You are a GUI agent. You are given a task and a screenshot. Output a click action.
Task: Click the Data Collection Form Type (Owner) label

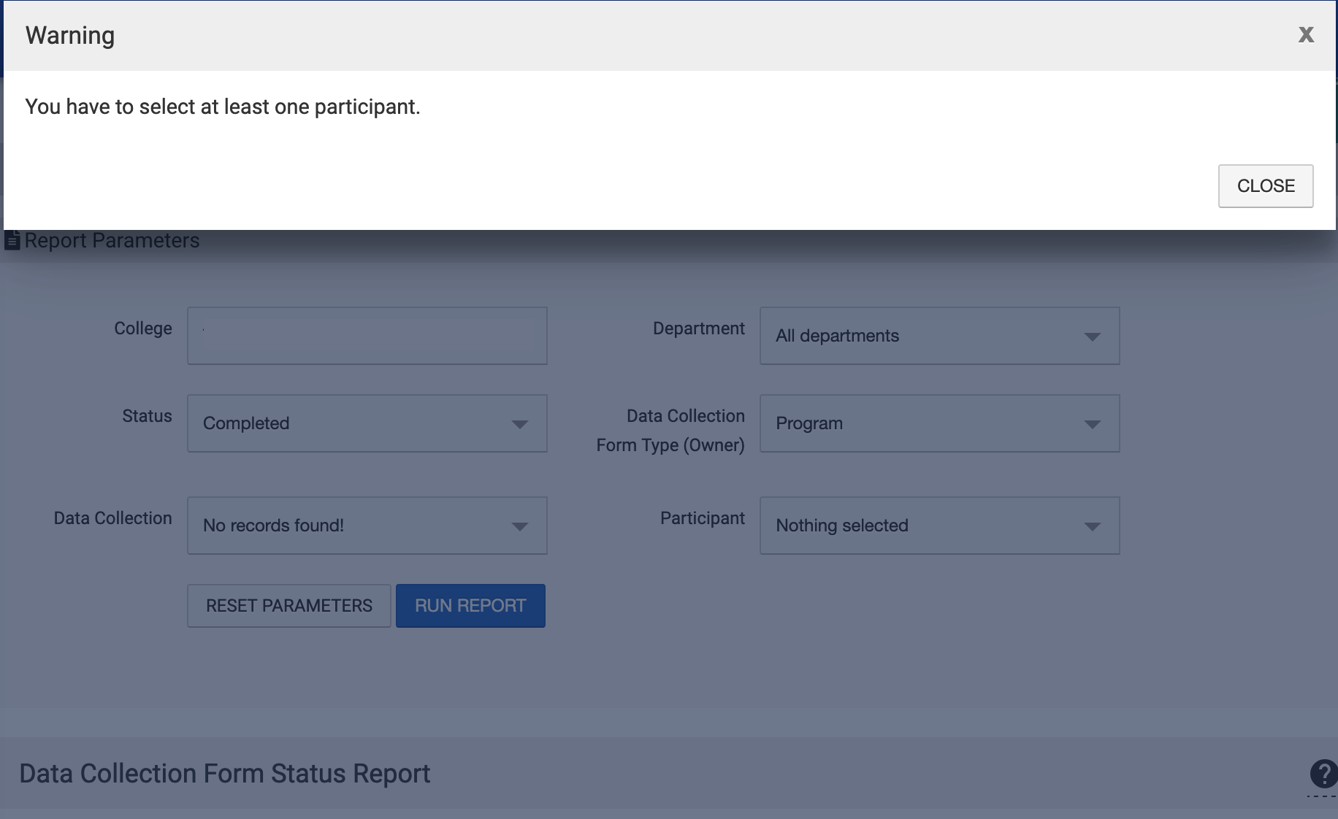point(670,431)
